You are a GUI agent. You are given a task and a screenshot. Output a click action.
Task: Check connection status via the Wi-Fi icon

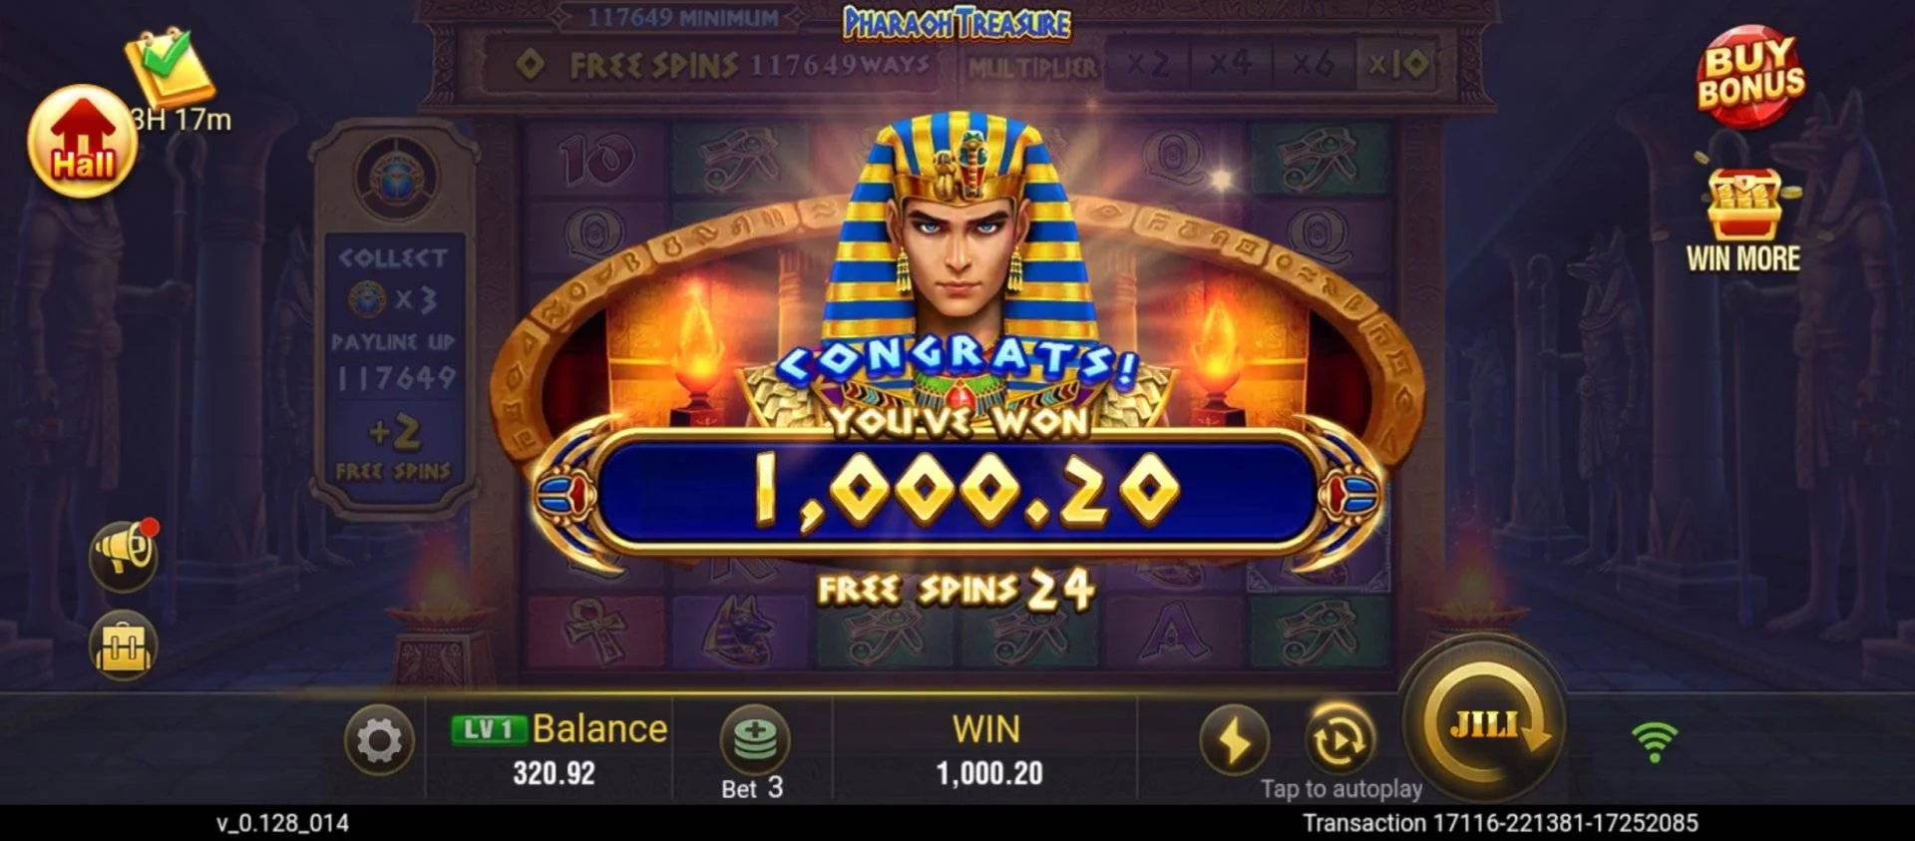[1655, 741]
